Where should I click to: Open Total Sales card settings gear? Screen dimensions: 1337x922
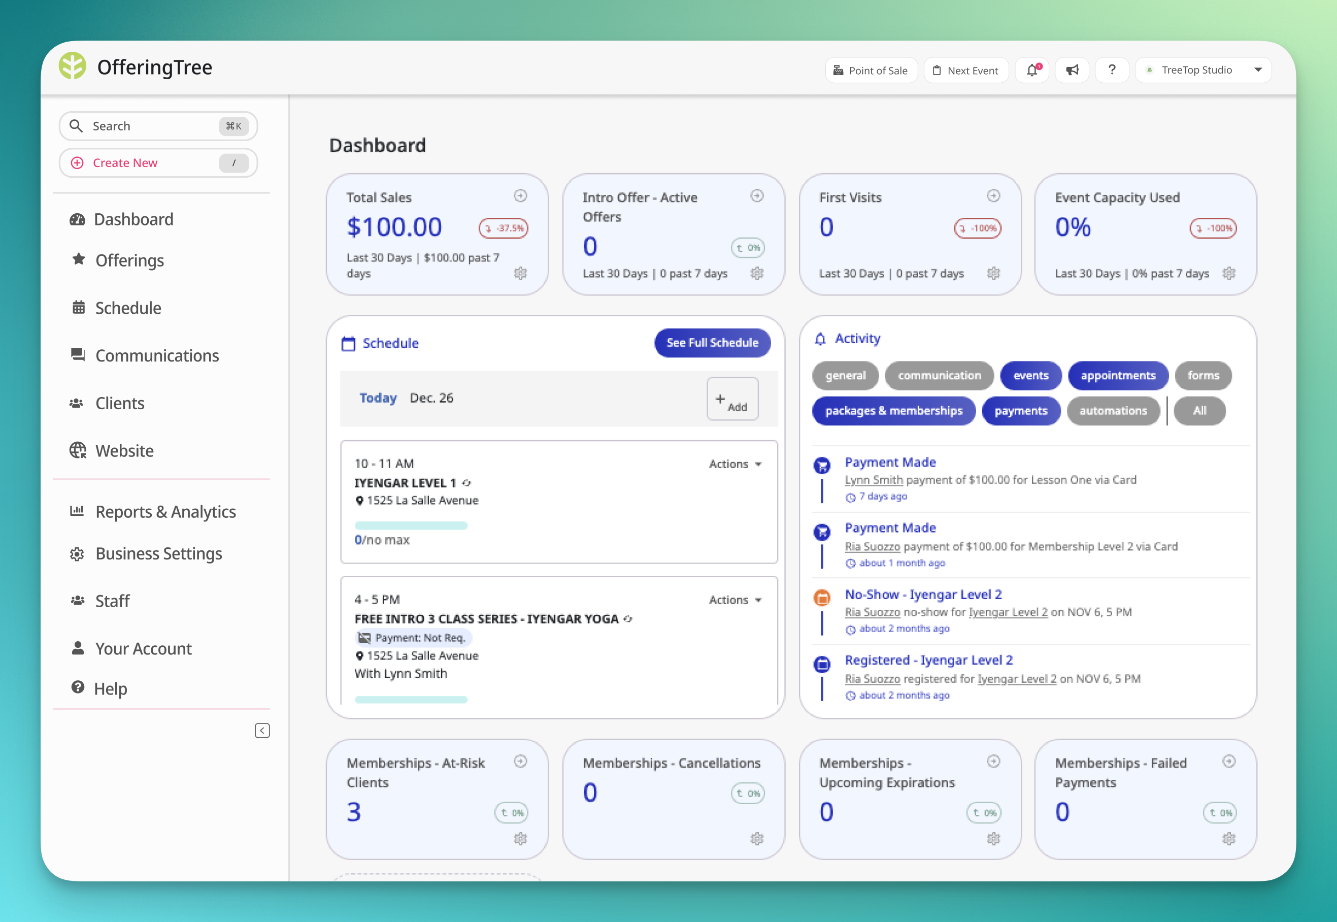520,273
